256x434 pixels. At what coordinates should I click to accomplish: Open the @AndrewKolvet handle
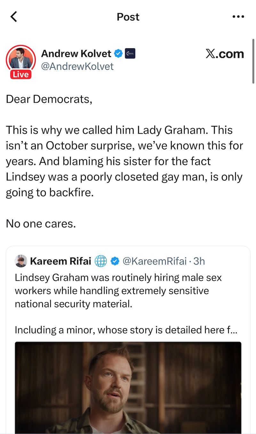(x=77, y=66)
